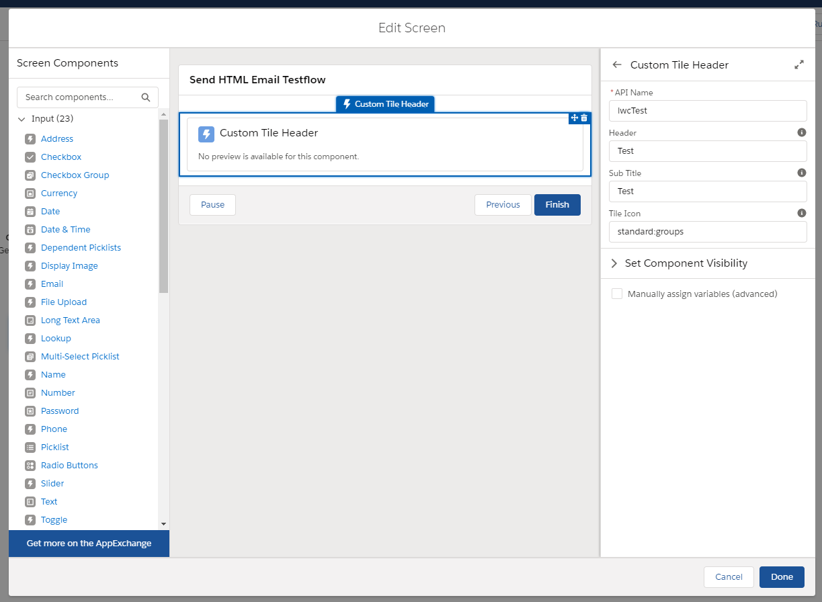
Task: Open Get more on the AppExchange
Action: coord(89,544)
